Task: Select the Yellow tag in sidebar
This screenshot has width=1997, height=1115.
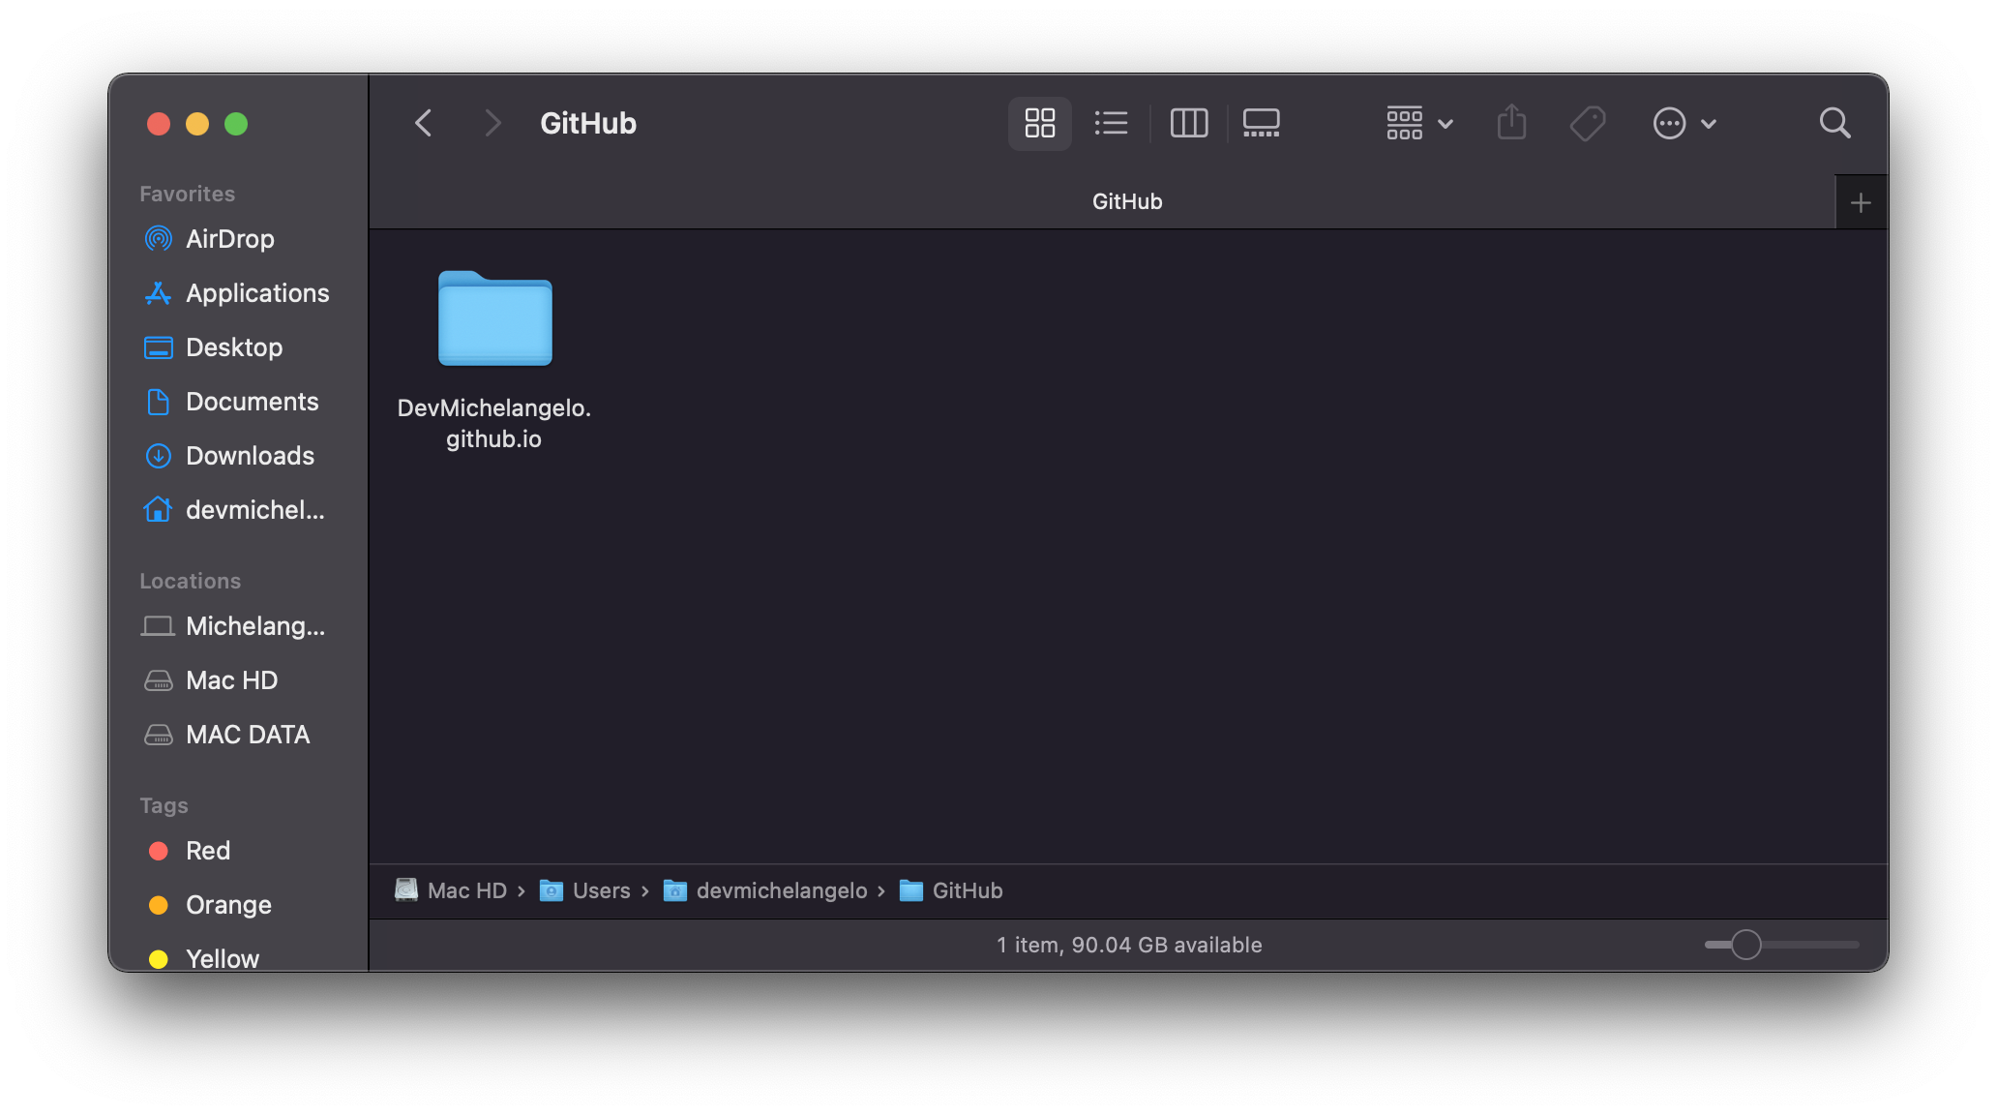Action: [x=223, y=959]
